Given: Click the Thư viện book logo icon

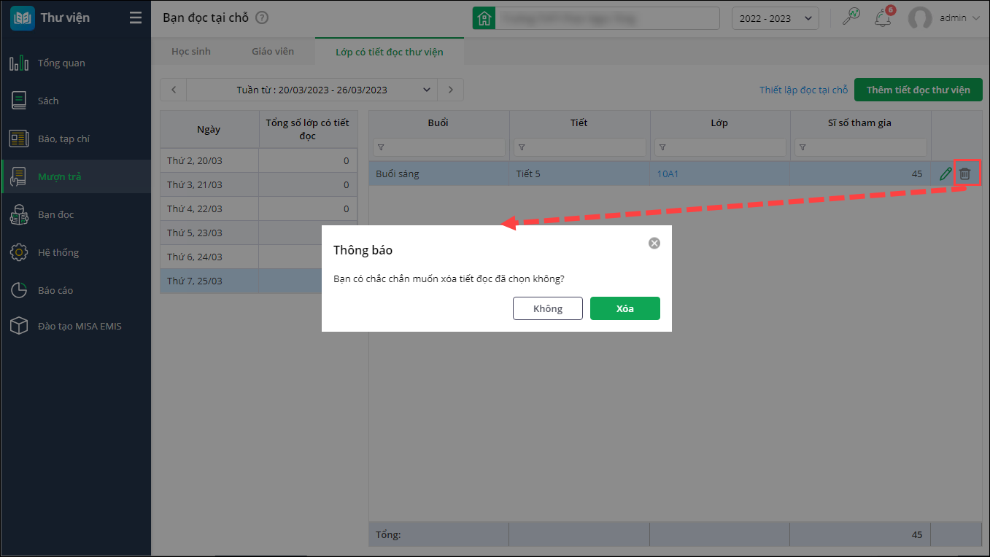Looking at the screenshot, I should (23, 18).
